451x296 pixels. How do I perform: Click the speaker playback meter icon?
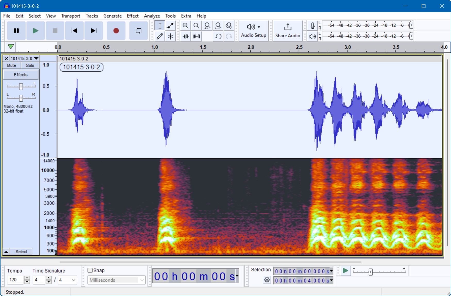[313, 36]
